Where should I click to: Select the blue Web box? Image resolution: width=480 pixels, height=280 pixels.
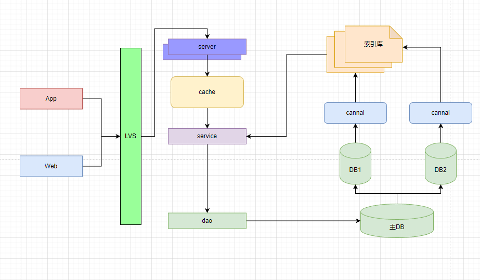pos(51,166)
